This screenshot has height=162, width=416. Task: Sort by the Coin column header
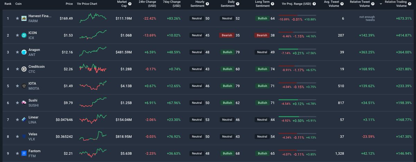coord(19,4)
